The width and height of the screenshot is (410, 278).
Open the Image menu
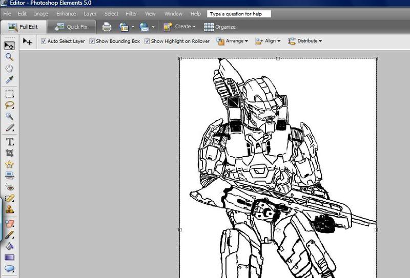coord(41,14)
